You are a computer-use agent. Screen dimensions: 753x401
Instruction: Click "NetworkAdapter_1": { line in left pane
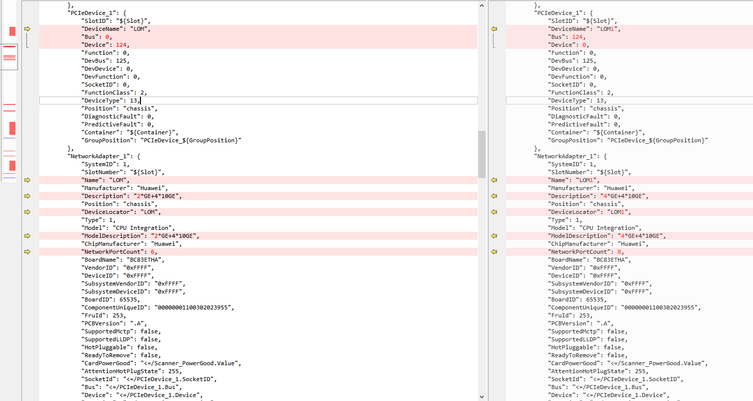point(104,156)
